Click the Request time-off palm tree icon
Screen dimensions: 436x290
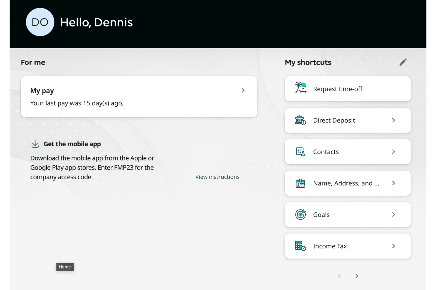(300, 88)
